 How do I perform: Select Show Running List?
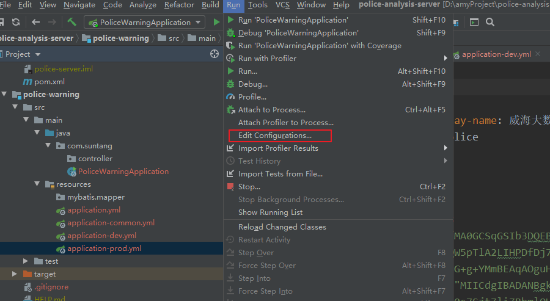[x=337, y=212]
